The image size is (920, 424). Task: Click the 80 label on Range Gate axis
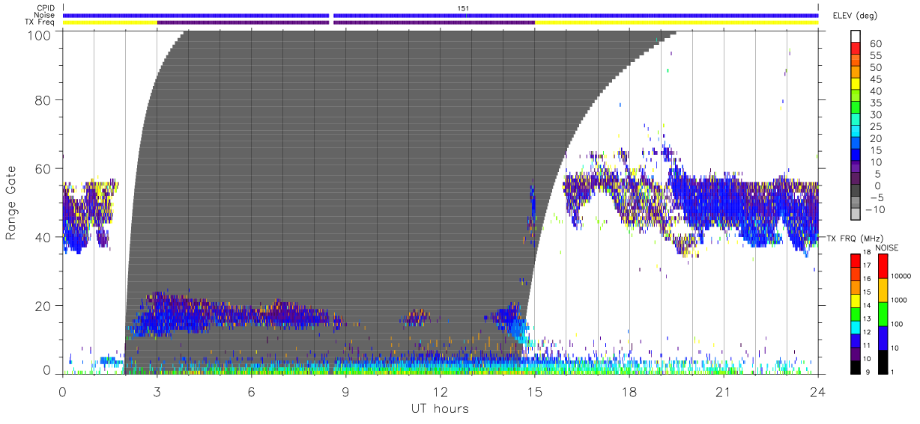[43, 99]
